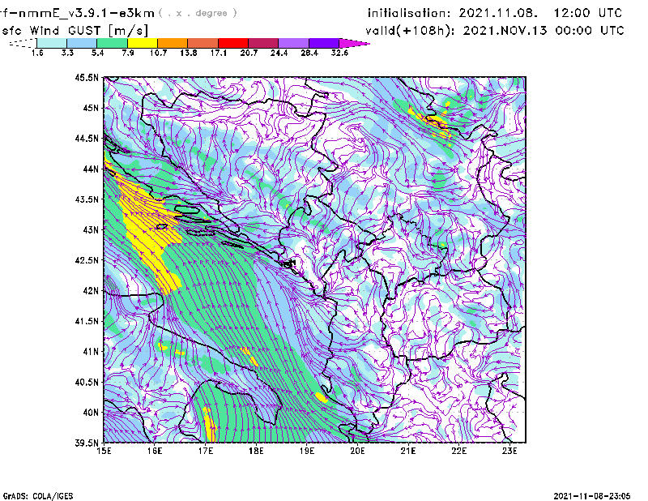
Task: Click the violet 28.4–32.6 legend swatch
Action: tap(324, 43)
